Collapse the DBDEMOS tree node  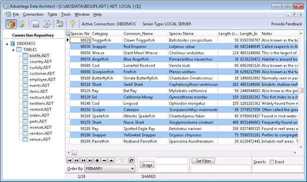(7, 44)
